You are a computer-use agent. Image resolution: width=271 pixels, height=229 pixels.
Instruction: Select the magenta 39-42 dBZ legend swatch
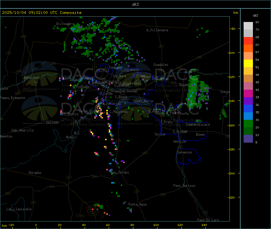tap(248, 93)
